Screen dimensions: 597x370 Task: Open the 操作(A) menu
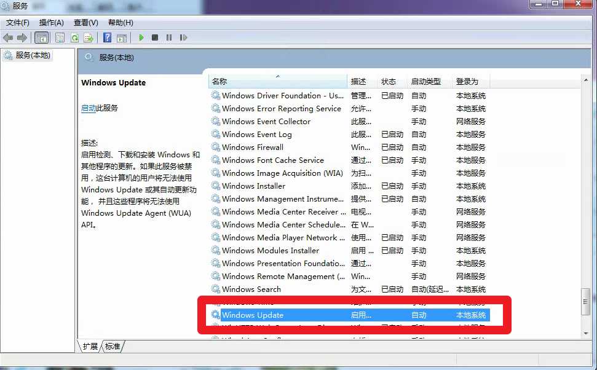(52, 23)
